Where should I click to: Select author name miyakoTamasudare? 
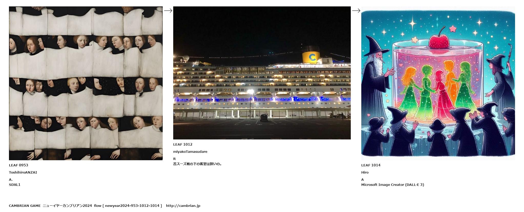pos(190,152)
